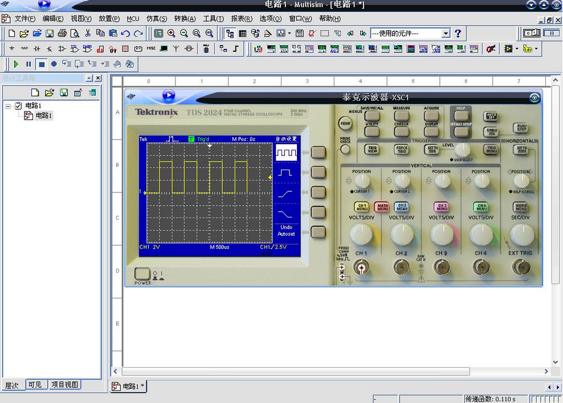This screenshot has width=563, height=403.
Task: Toggle the oscilloscope RUN/STOP button
Action: [x=522, y=128]
